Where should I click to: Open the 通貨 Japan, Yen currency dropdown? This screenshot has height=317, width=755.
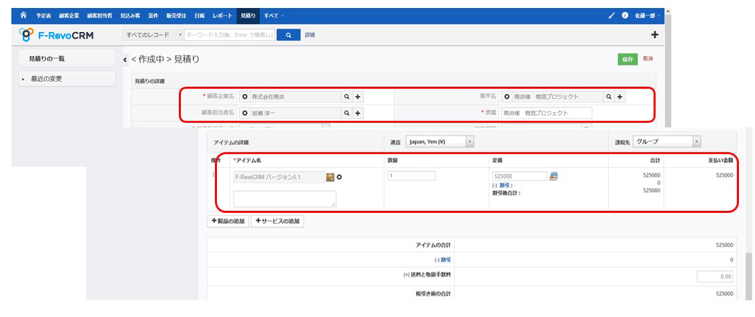coord(440,142)
